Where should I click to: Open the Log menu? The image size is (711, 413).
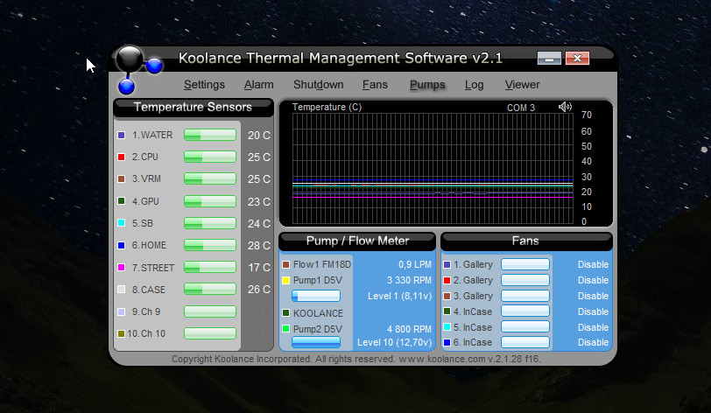click(x=474, y=85)
